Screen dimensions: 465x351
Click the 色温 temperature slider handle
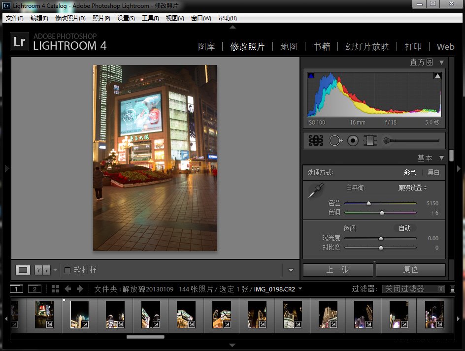[368, 203]
